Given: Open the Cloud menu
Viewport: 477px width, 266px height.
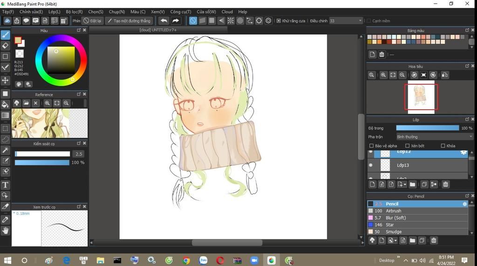Looking at the screenshot, I should (x=227, y=12).
